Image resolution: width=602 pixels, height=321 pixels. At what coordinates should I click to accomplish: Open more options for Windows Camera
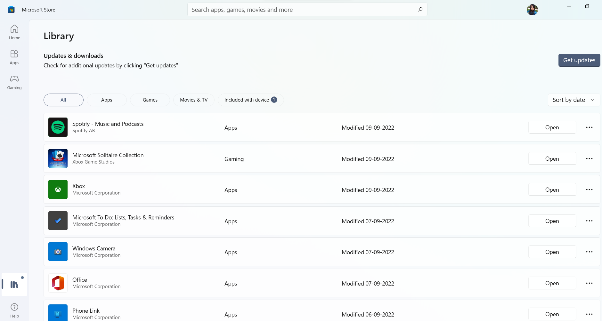pos(589,252)
